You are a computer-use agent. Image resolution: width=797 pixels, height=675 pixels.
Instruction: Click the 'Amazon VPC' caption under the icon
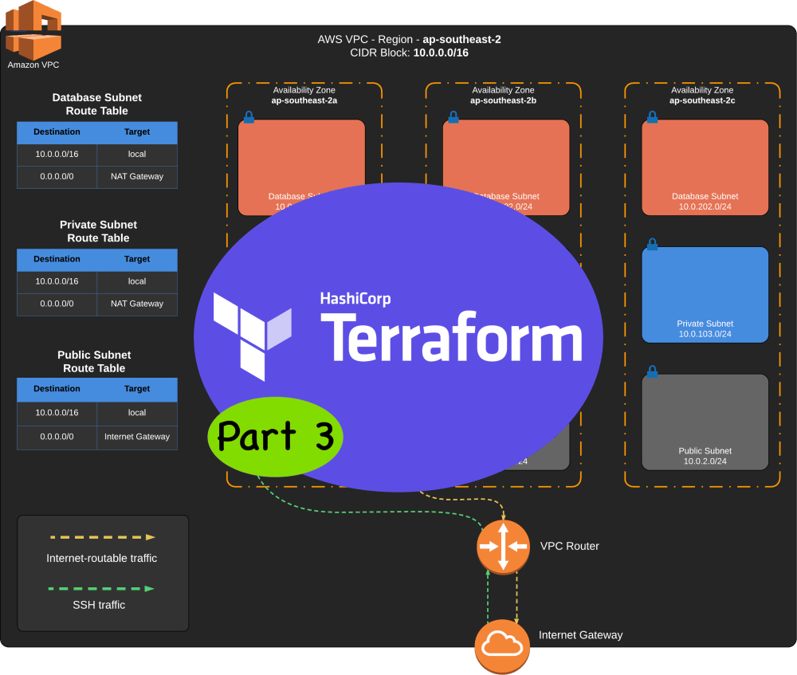pyautogui.click(x=33, y=65)
